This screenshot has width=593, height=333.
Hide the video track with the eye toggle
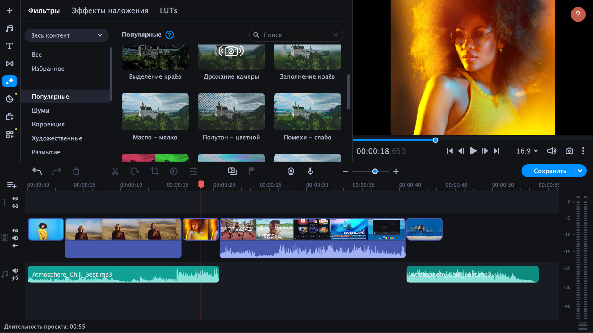pyautogui.click(x=15, y=230)
